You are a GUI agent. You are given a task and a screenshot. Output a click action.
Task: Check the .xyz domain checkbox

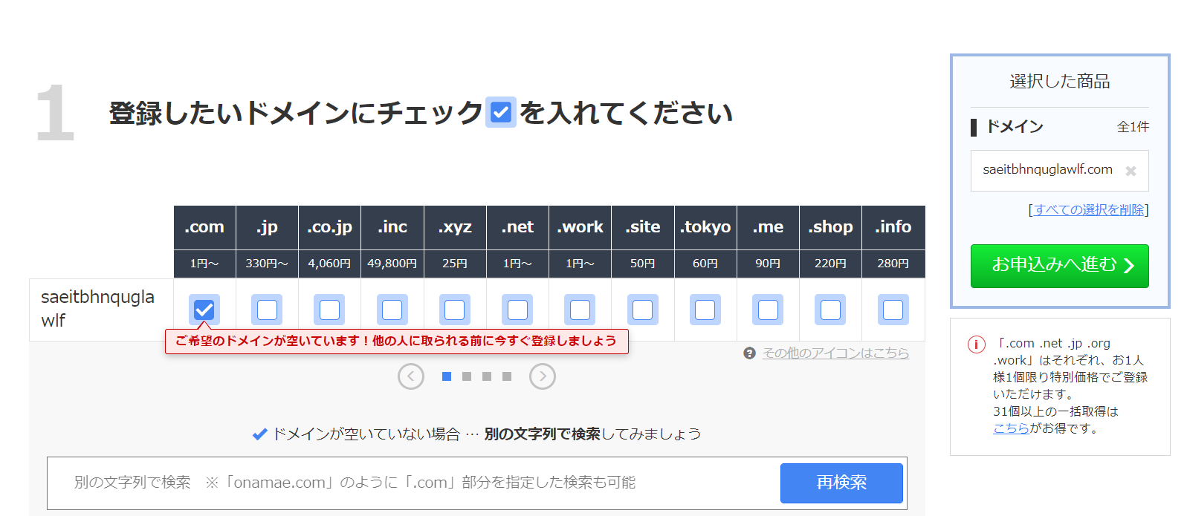pyautogui.click(x=455, y=310)
